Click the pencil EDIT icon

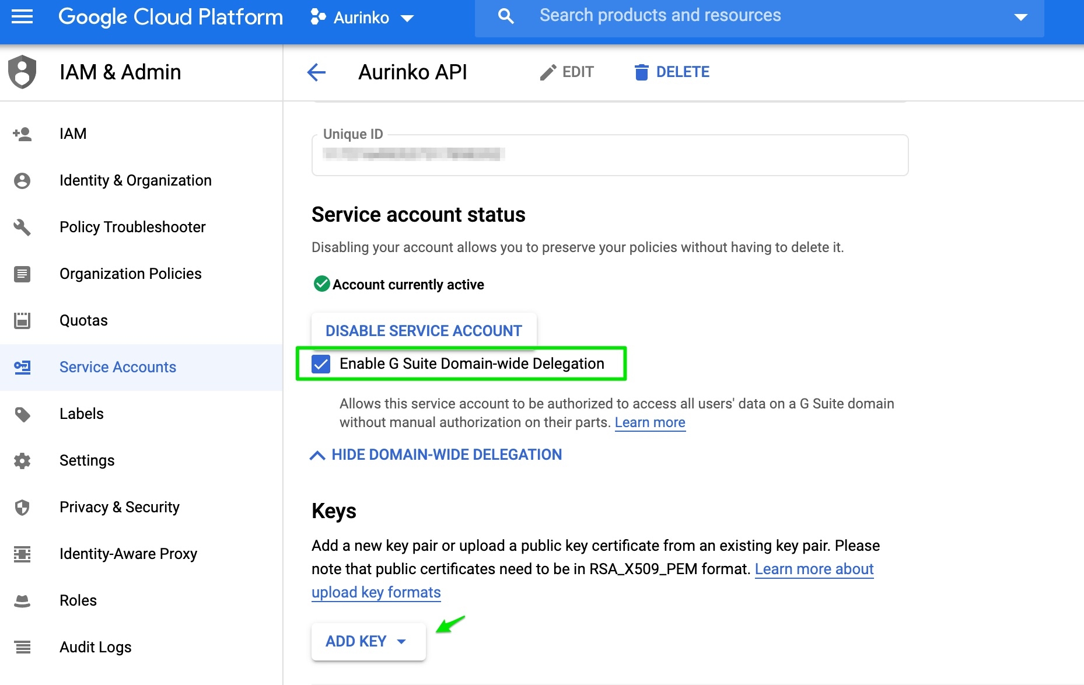click(x=548, y=72)
